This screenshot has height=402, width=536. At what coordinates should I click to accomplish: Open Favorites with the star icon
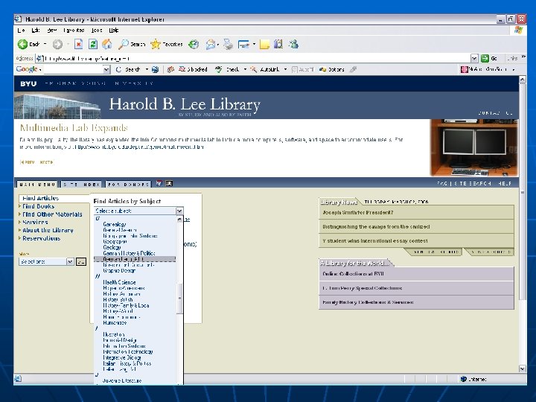tap(155, 44)
